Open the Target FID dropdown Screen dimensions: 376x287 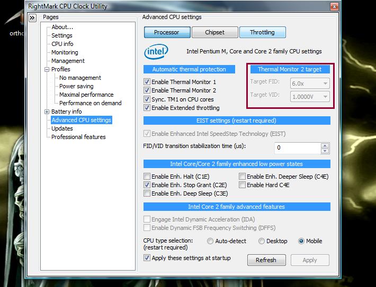(310, 84)
